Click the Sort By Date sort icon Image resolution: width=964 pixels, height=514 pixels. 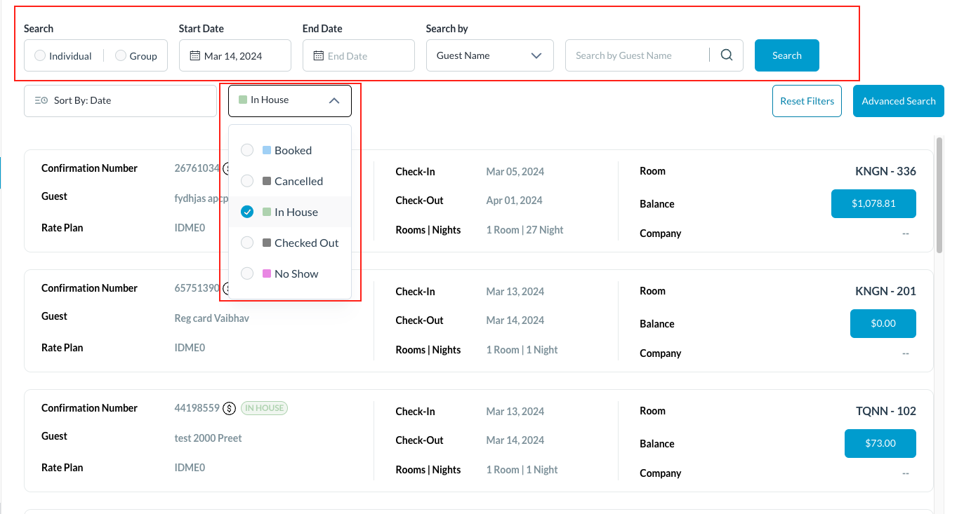(41, 100)
